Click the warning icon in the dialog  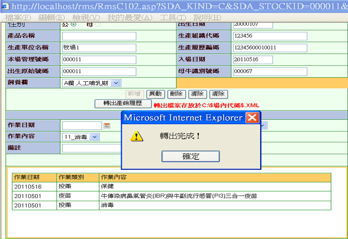[x=137, y=136]
